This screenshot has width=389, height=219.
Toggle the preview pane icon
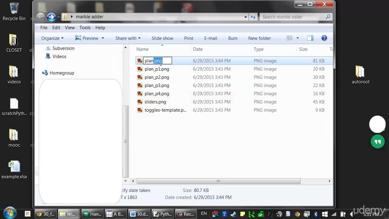(x=310, y=38)
